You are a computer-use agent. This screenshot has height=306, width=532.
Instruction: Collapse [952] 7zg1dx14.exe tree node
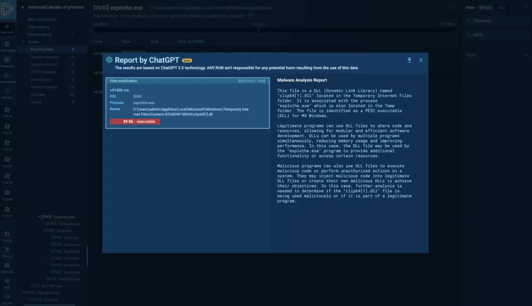(x=24, y=292)
